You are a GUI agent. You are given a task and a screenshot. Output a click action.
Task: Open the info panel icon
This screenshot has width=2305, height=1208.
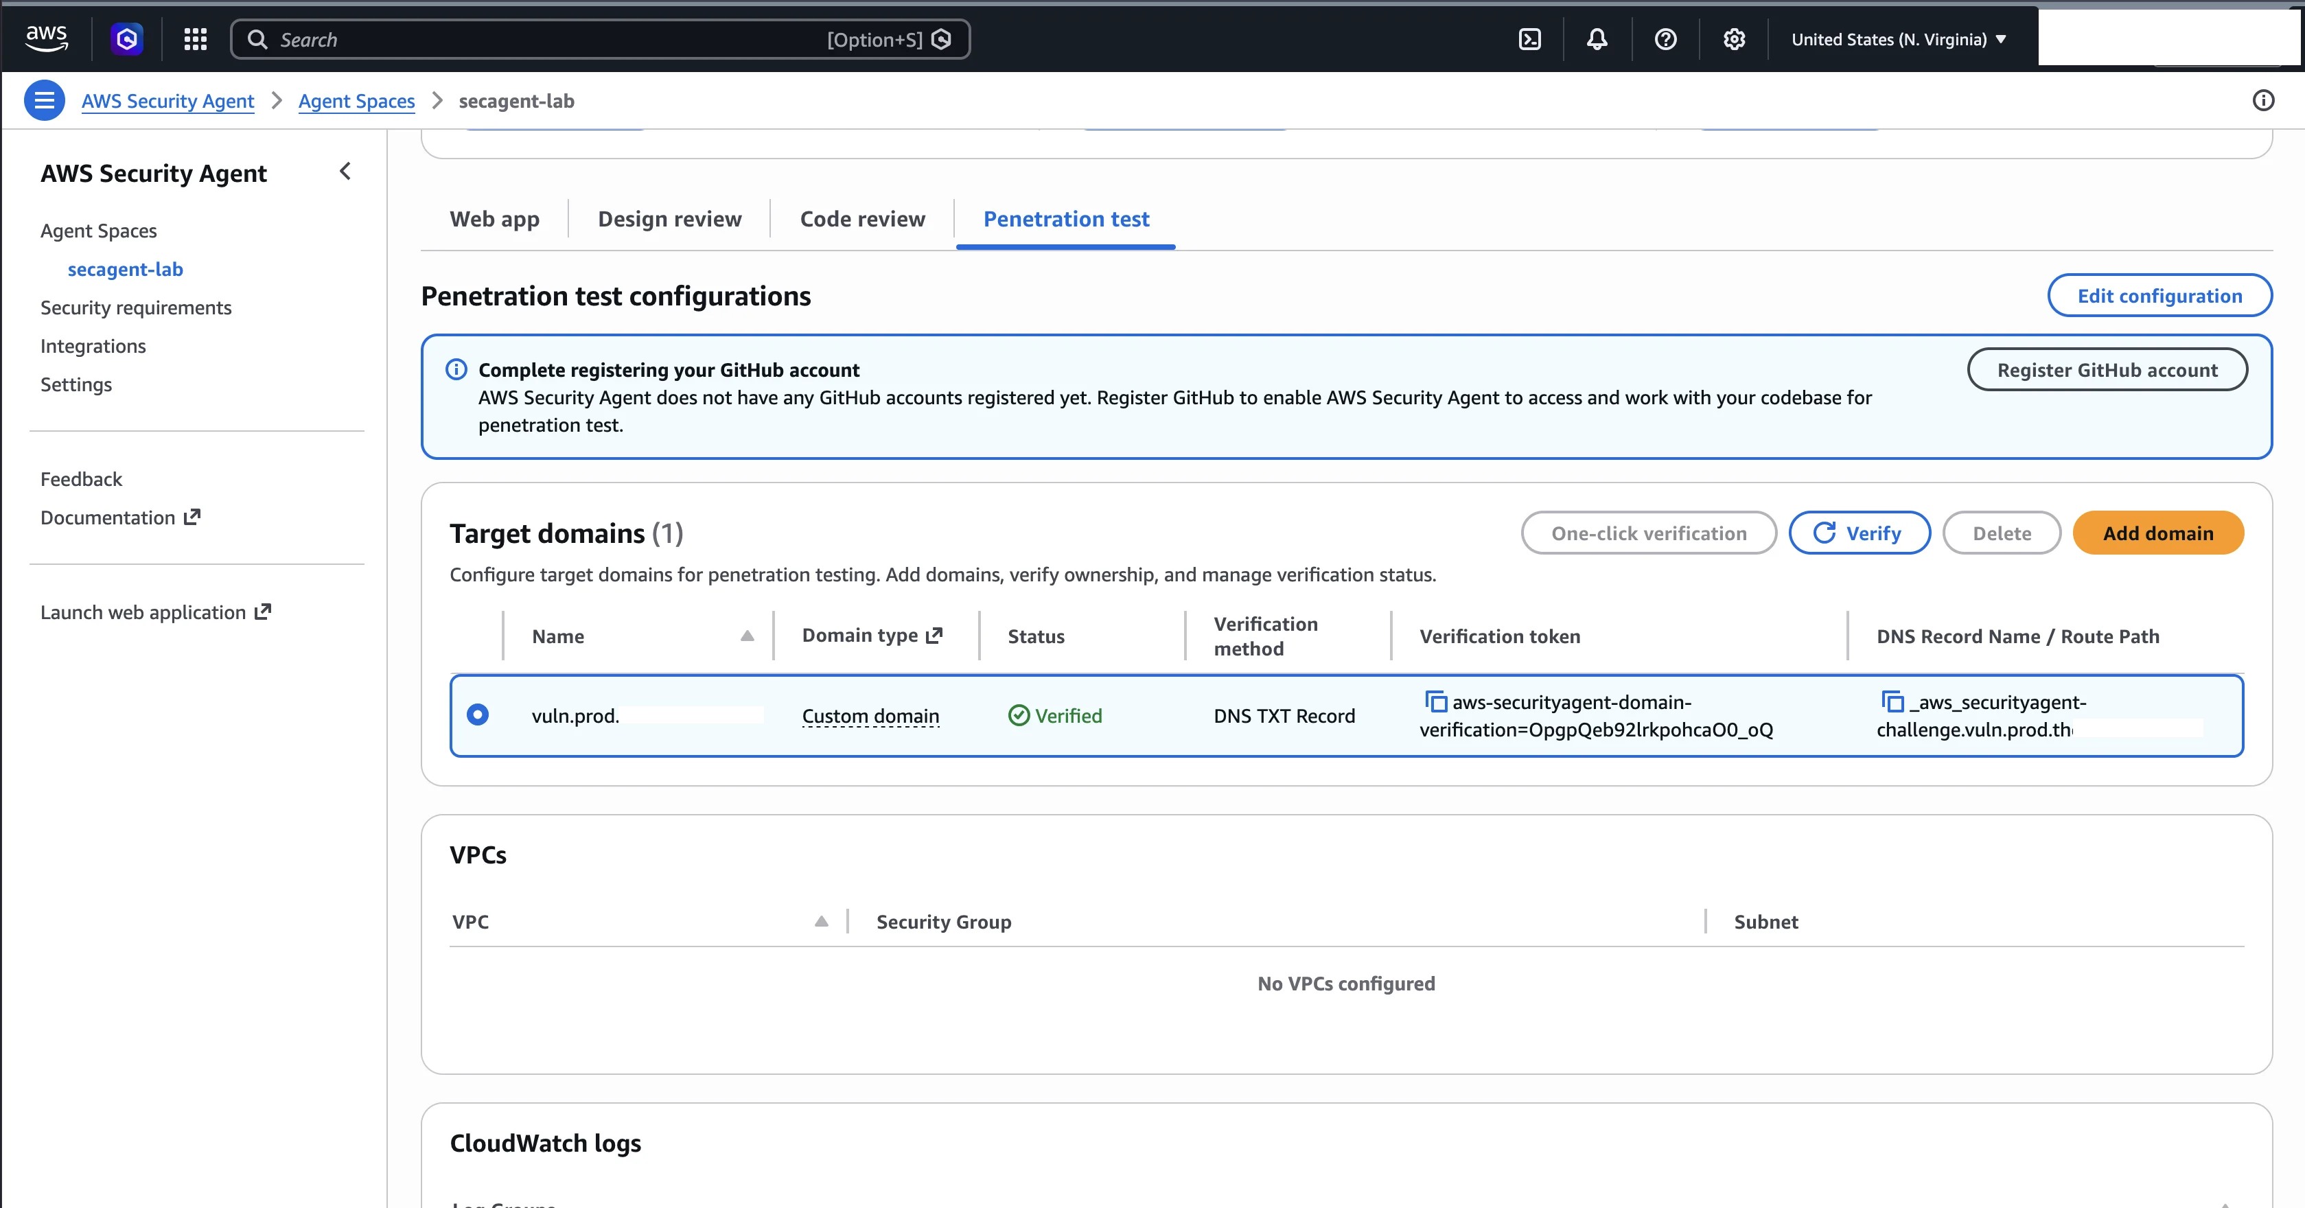(x=2263, y=100)
